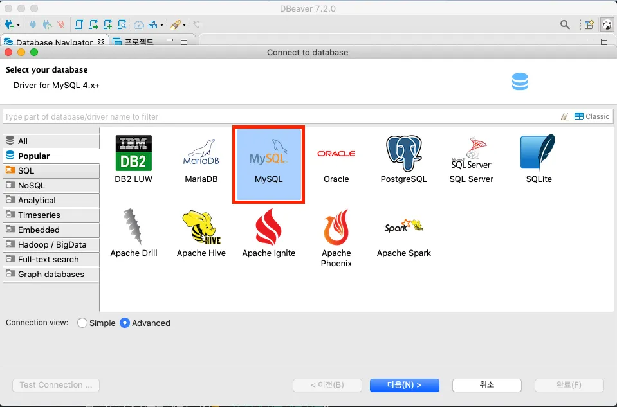Click the New Connection plug icon in main toolbar
617x407 pixels.
pyautogui.click(x=9, y=25)
